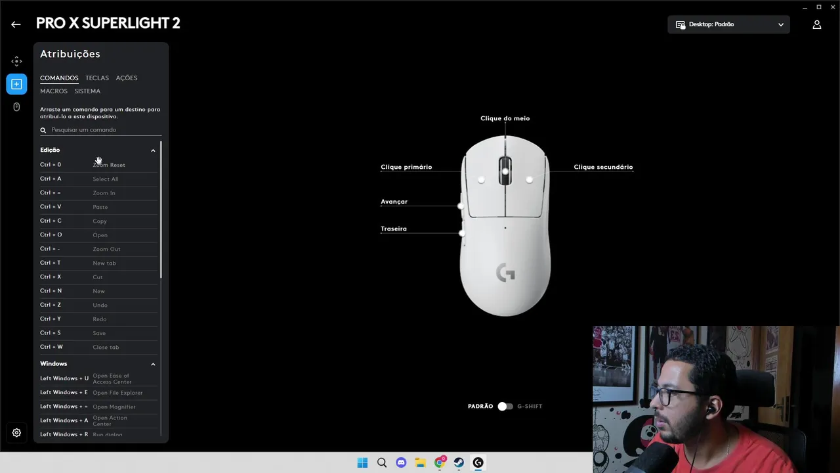
Task: Open File Explorer from the taskbar
Action: click(420, 462)
